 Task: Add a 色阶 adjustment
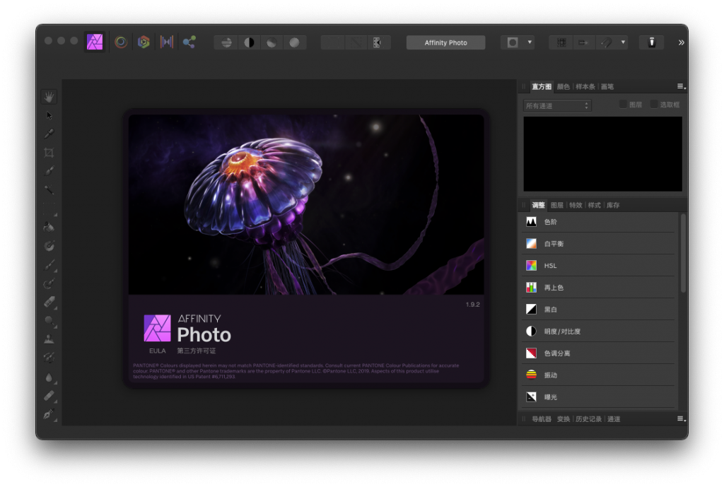pos(598,221)
